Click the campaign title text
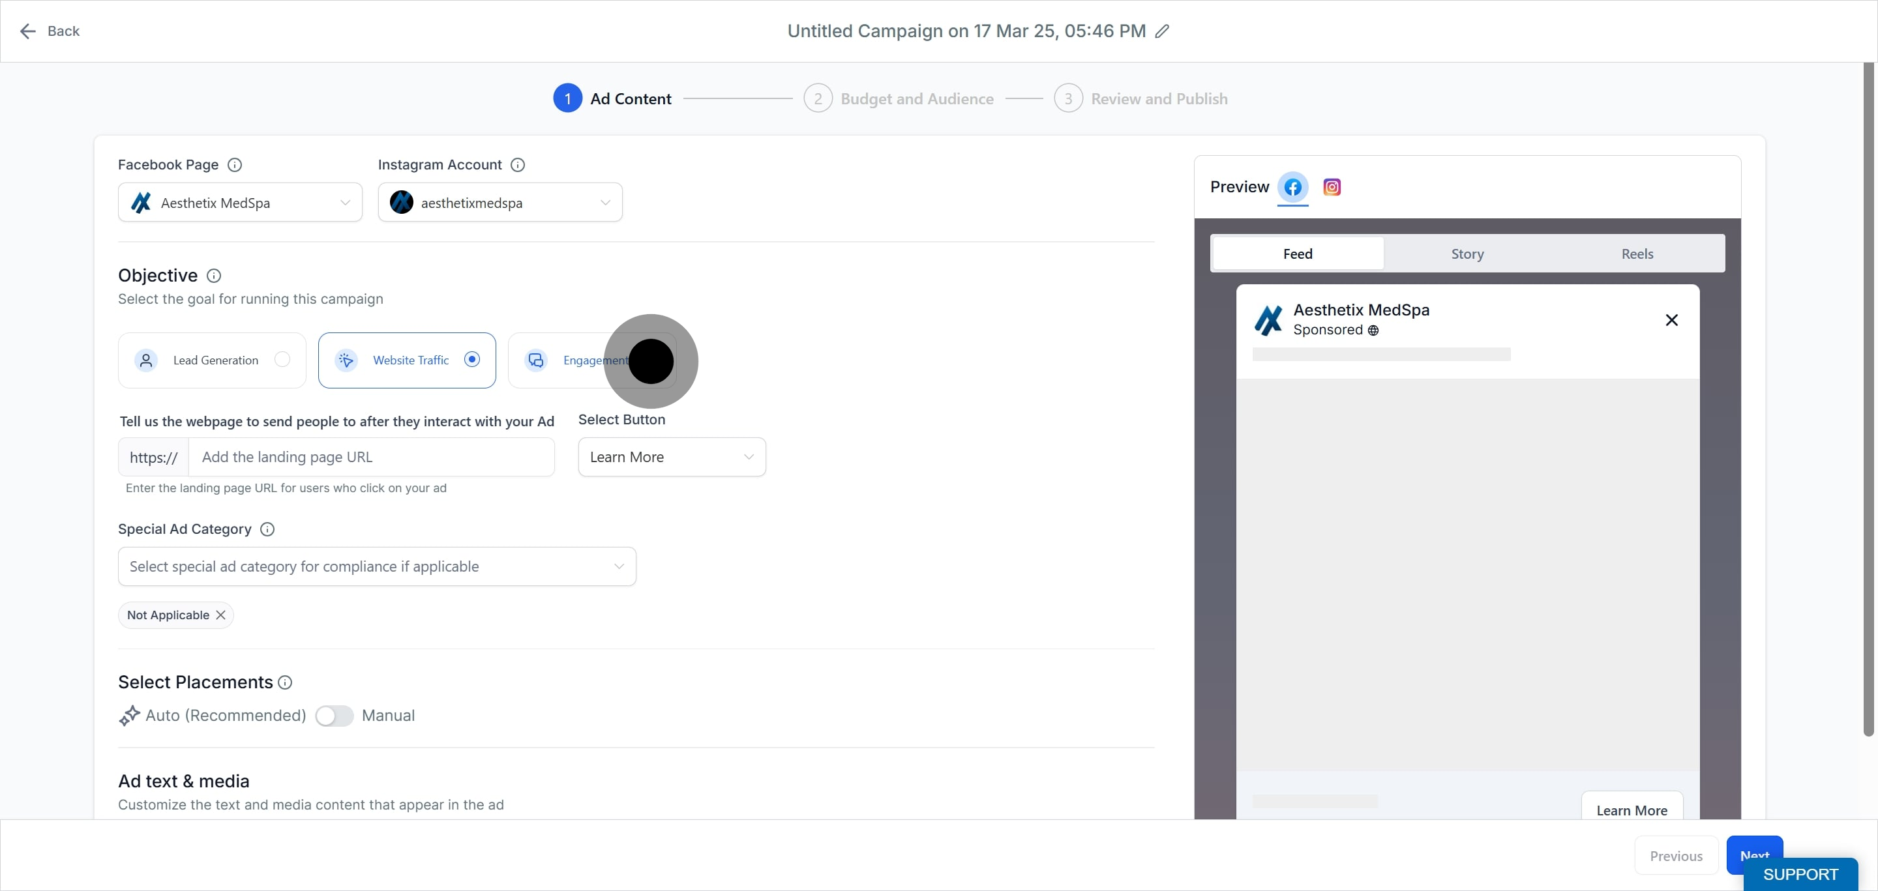The width and height of the screenshot is (1878, 891). (966, 31)
